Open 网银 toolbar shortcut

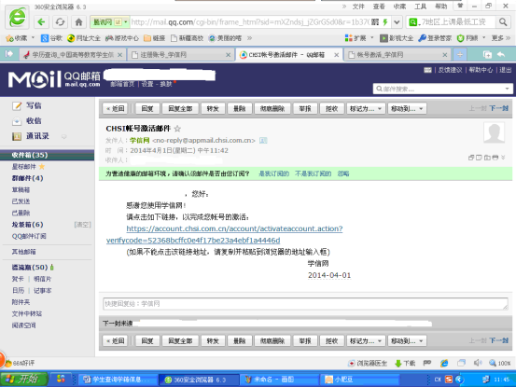tap(467, 38)
